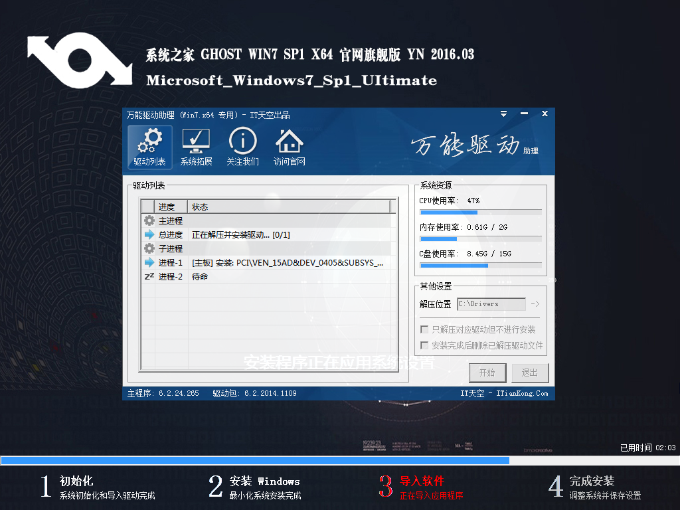Click the 状态 column header
Viewport: 680px width, 510px height.
[289, 207]
